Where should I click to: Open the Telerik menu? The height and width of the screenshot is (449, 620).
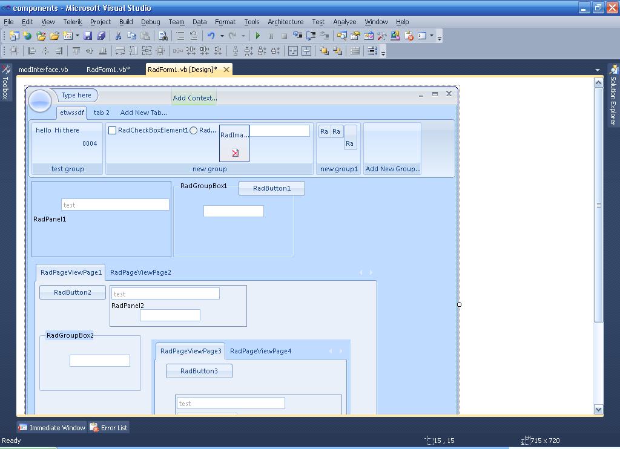[73, 22]
